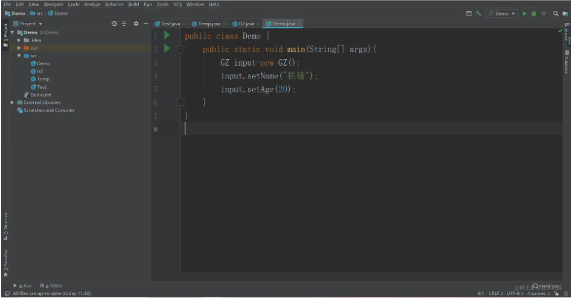Select GZ class in project tree

point(37,71)
